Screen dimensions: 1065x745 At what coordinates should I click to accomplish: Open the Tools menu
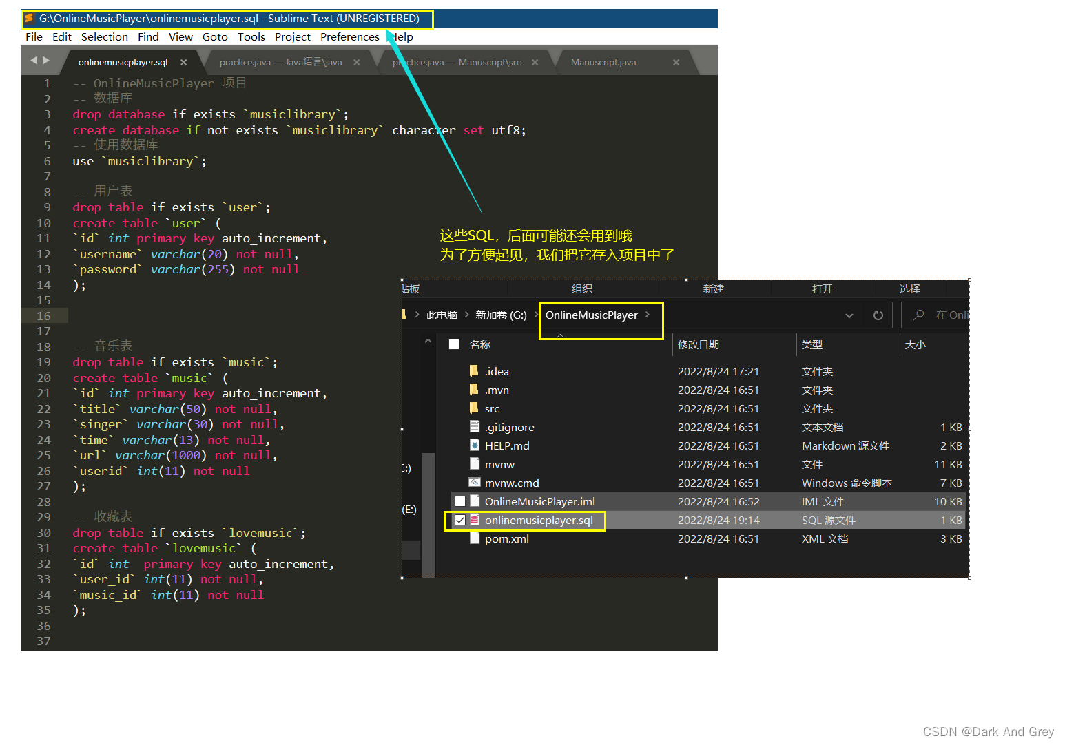(251, 37)
